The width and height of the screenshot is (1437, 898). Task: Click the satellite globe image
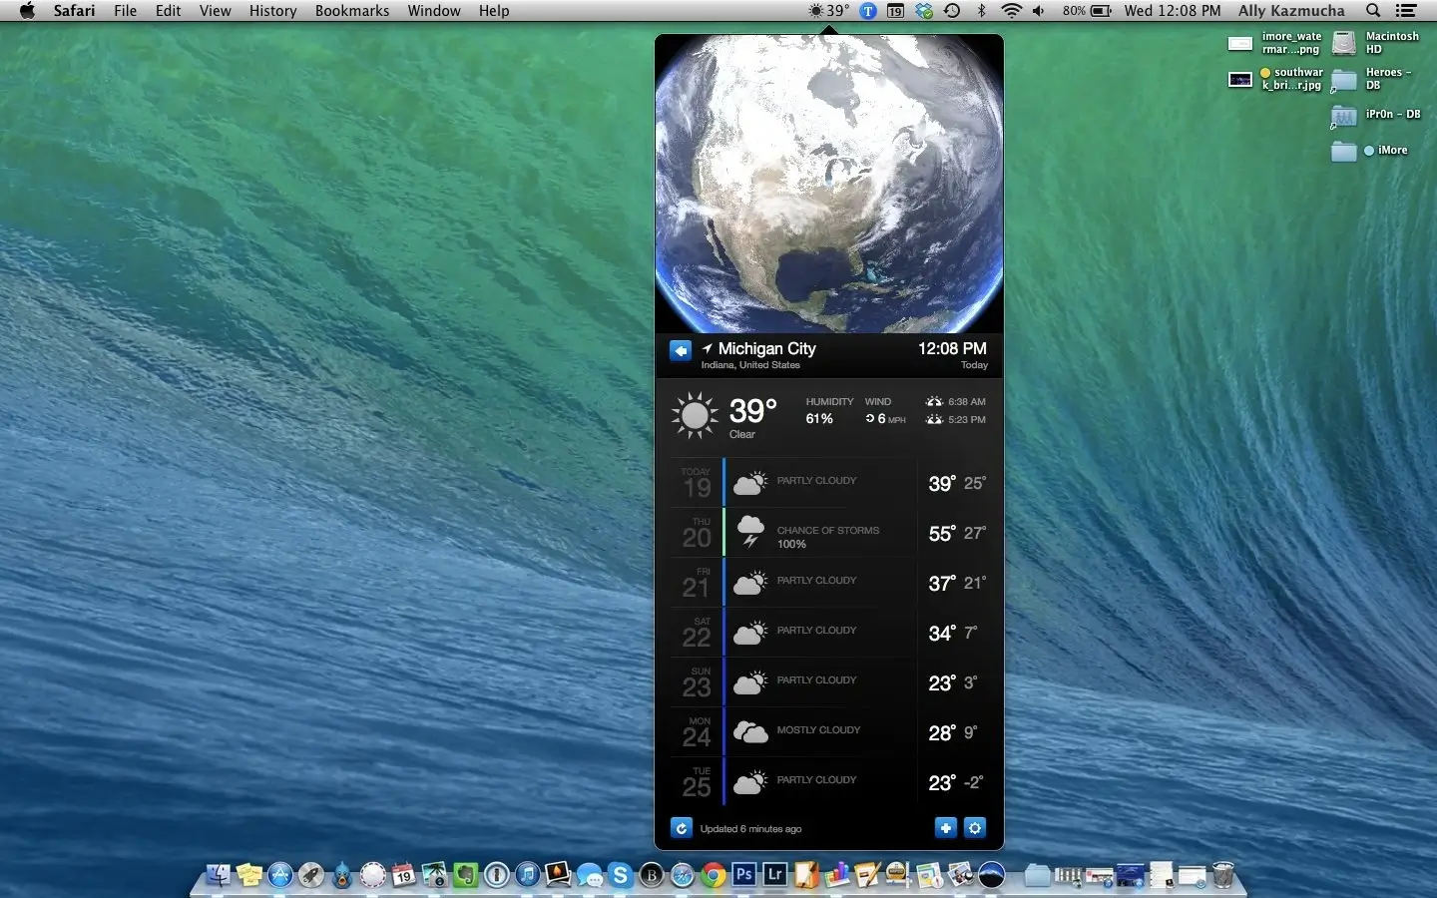click(x=829, y=185)
